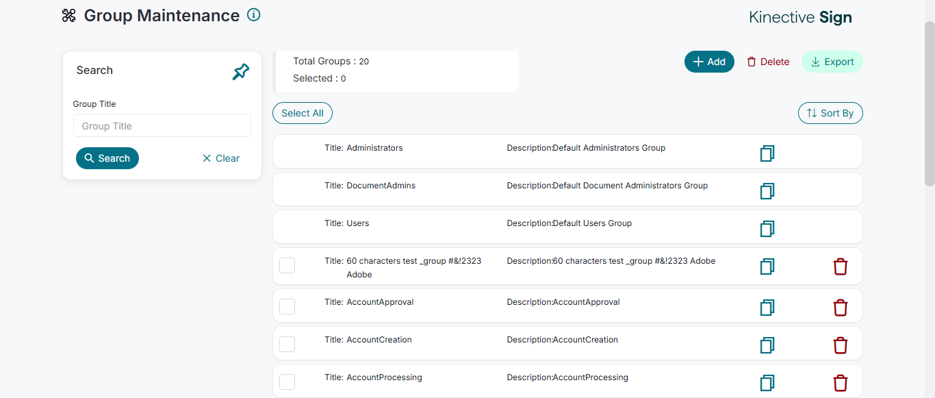Copy the Administrators group

coord(767,153)
